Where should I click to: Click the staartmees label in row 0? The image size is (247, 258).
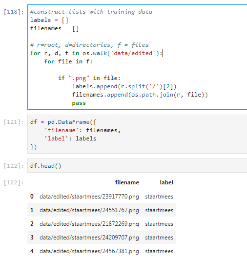(159, 197)
